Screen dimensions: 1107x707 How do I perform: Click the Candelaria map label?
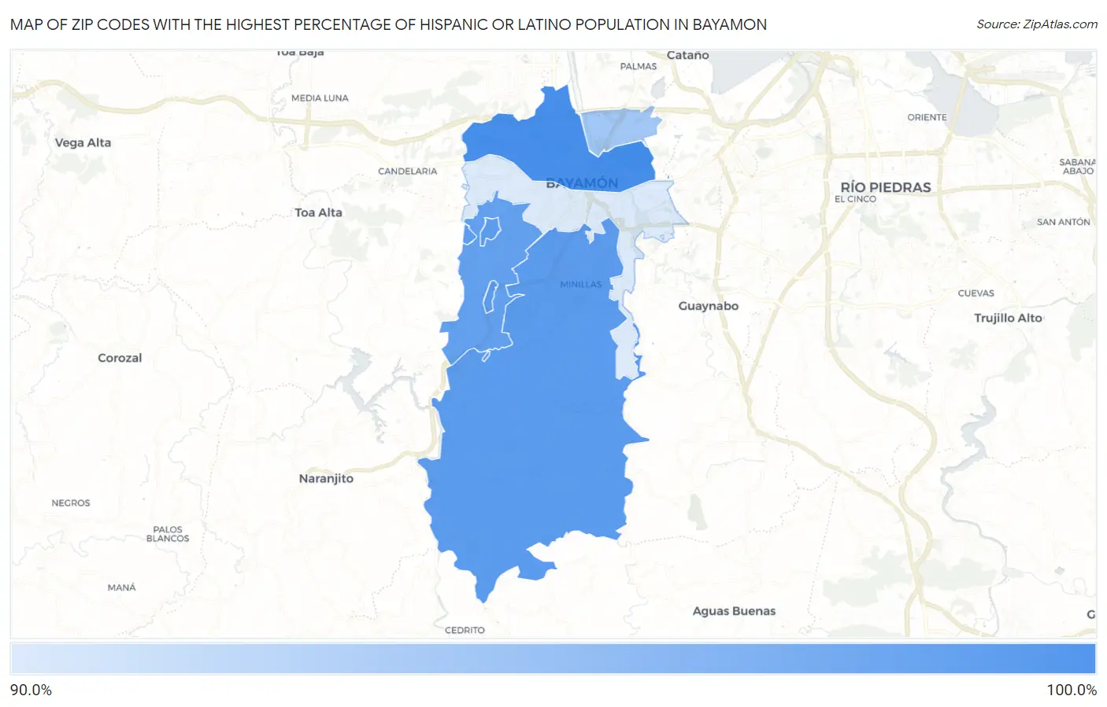(x=407, y=171)
